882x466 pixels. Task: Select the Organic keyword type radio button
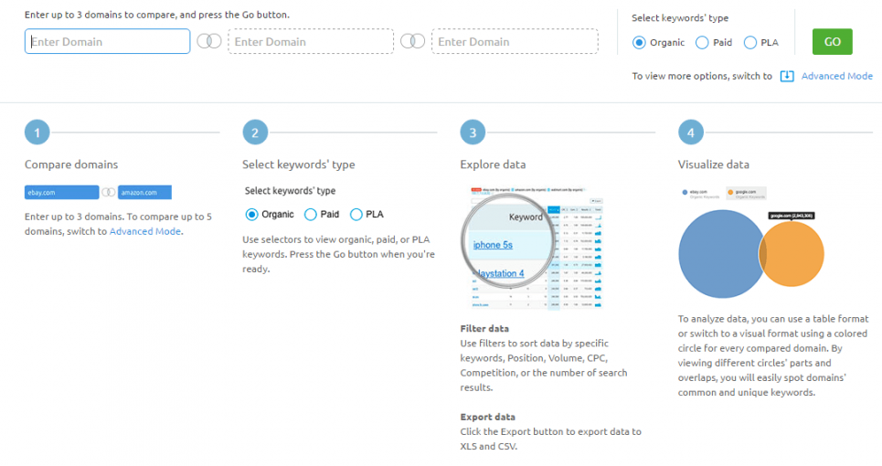tap(640, 42)
